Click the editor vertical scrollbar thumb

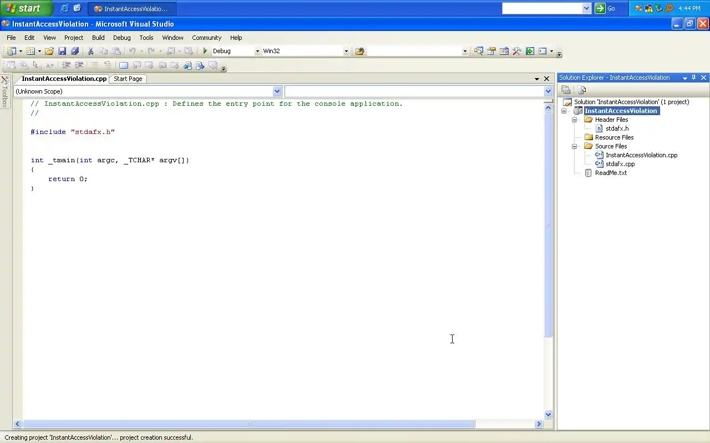click(548, 225)
